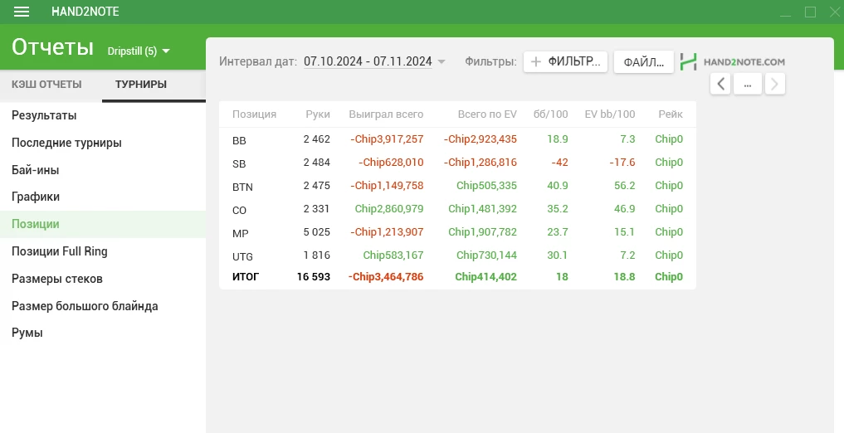The image size is (844, 433).
Task: Switch to the КЭШ ОТЧЕТЫ tab
Action: 46,85
